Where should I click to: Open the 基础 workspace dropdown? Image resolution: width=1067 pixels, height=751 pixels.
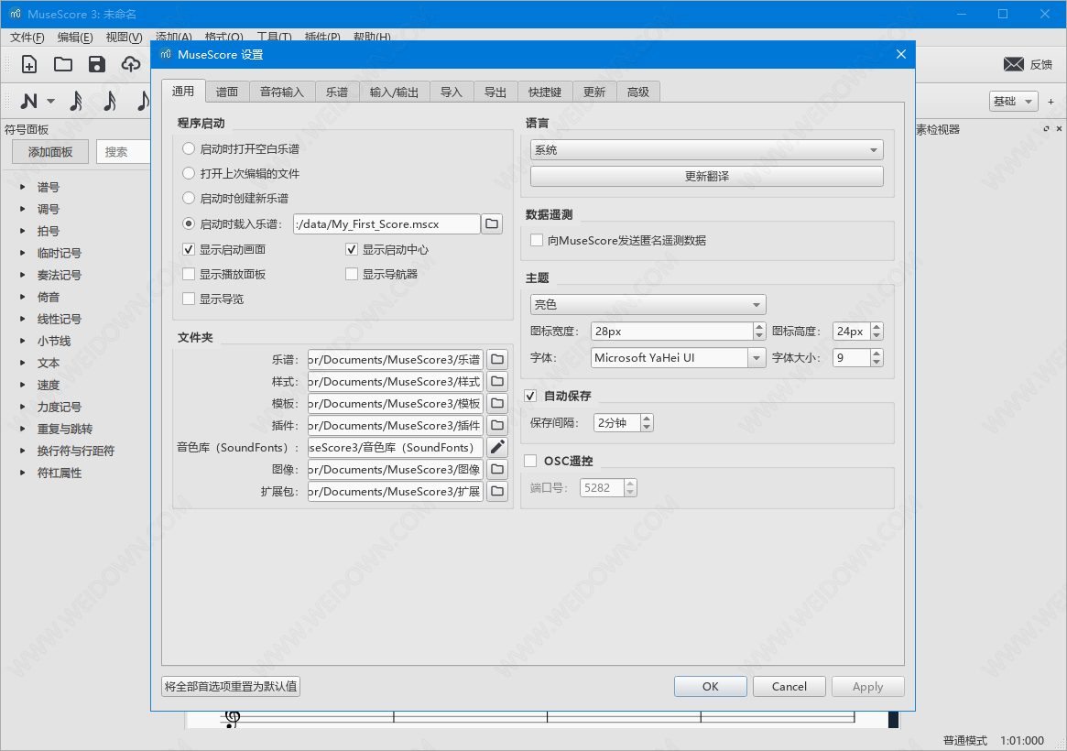point(1013,102)
